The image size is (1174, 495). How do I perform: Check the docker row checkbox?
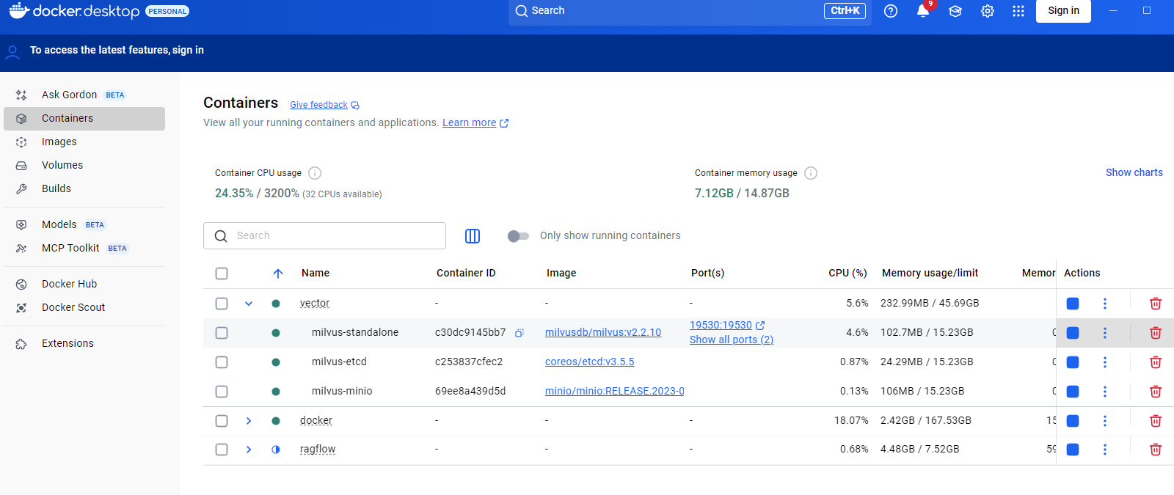[222, 421]
